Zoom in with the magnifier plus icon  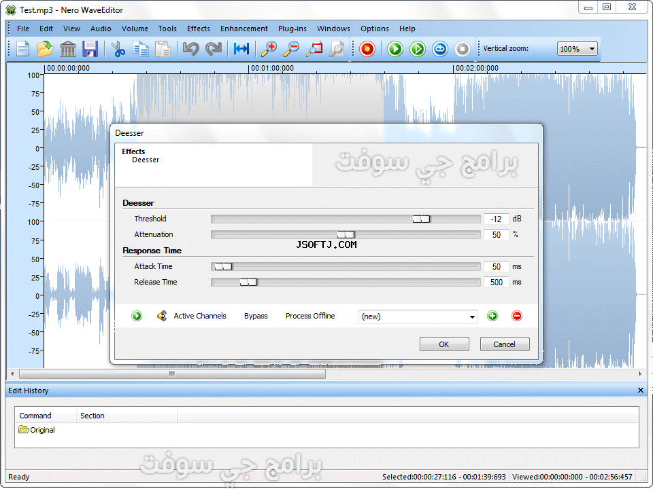pos(269,49)
